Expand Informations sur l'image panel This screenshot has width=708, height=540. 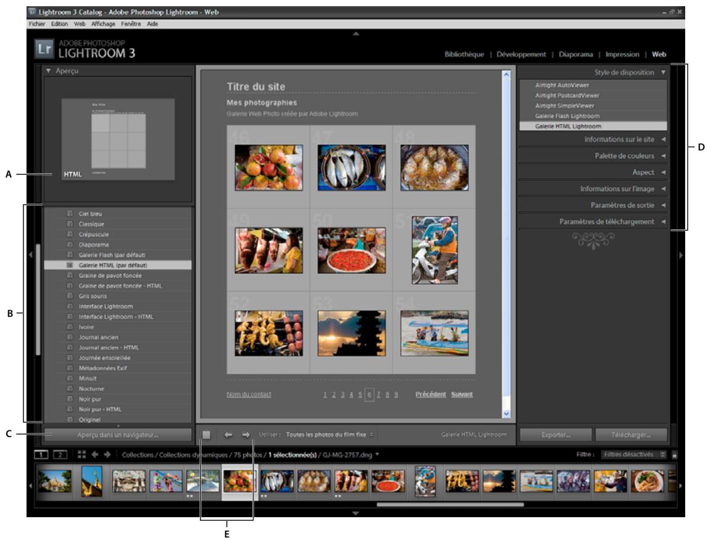[x=664, y=189]
